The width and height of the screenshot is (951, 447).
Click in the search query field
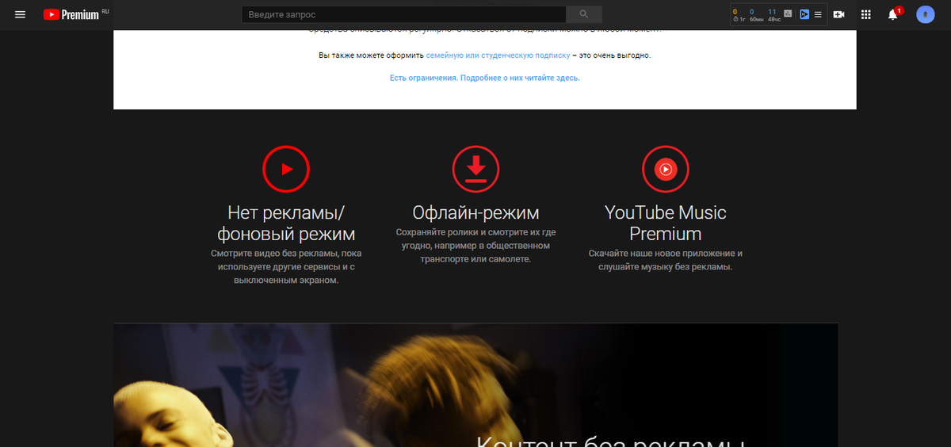pos(404,14)
